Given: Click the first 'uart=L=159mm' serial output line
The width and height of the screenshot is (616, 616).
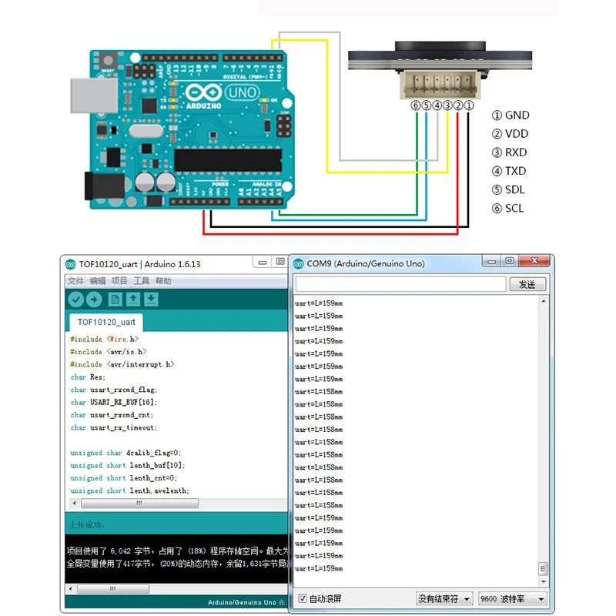Looking at the screenshot, I should [319, 303].
